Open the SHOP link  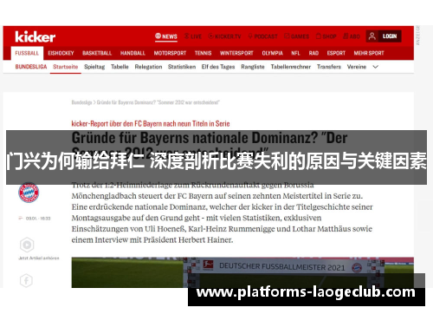tap(326, 36)
